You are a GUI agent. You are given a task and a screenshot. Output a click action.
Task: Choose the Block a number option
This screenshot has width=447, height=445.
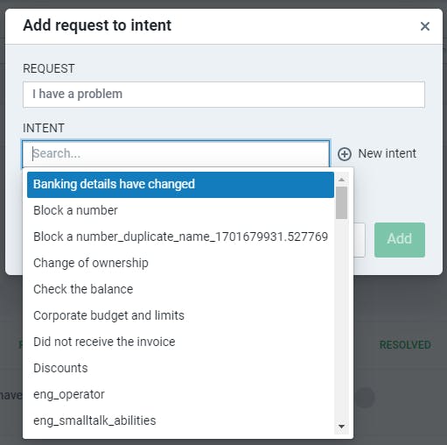pyautogui.click(x=180, y=210)
